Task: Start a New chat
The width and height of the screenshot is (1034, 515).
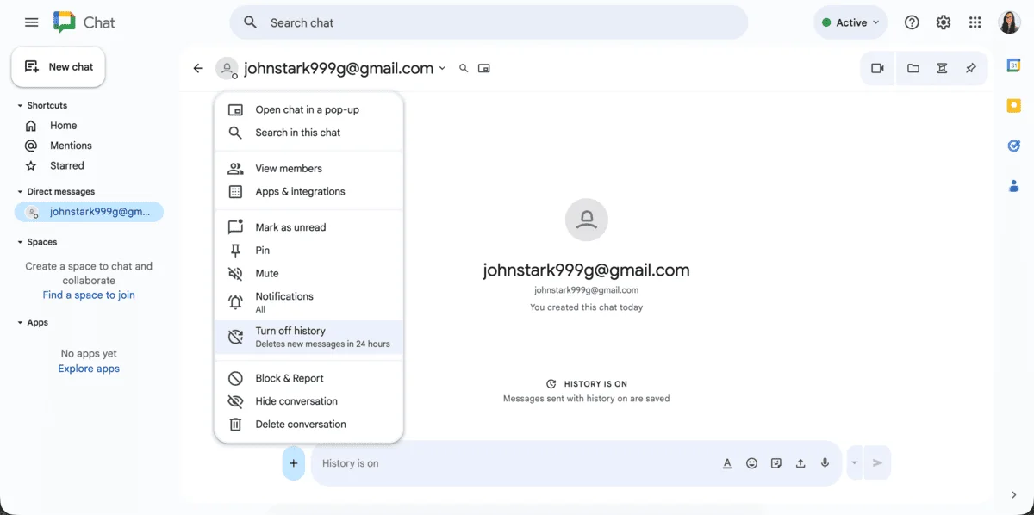Action: pos(58,66)
